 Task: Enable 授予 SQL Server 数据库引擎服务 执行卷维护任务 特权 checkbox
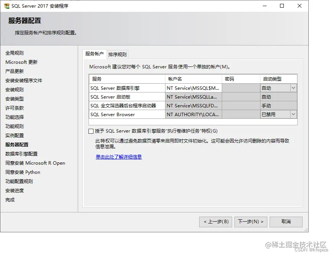(x=91, y=131)
